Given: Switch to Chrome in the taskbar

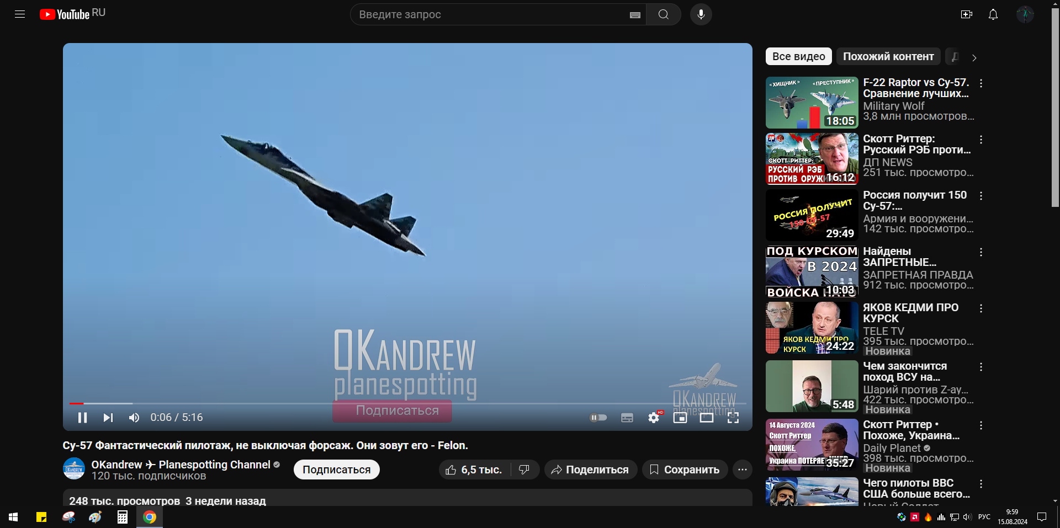Looking at the screenshot, I should tap(150, 517).
